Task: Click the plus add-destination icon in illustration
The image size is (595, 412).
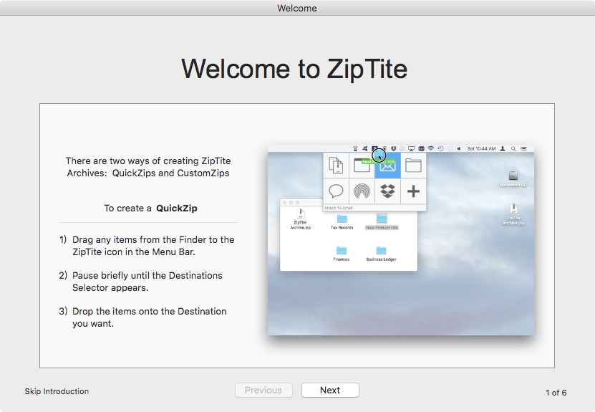Action: 413,191
